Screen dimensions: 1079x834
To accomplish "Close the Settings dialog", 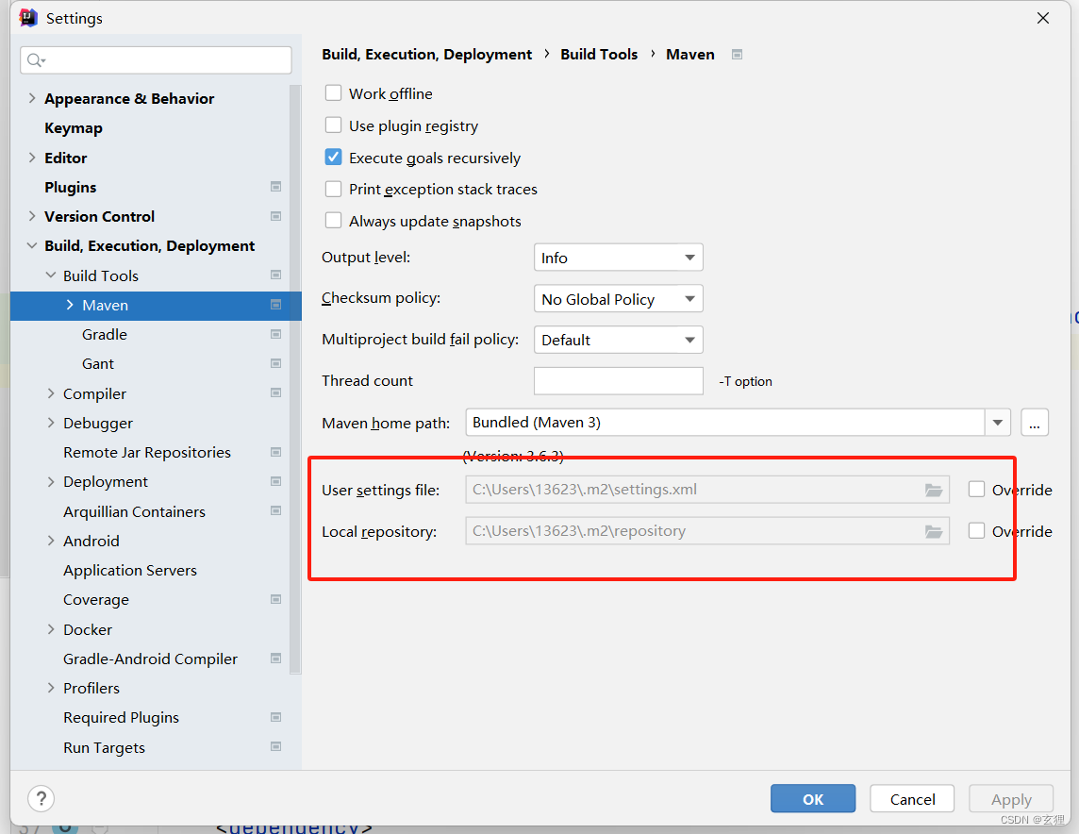I will (1043, 18).
